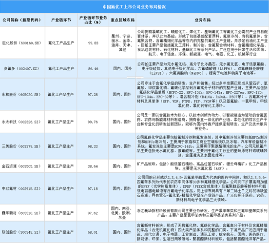The width and height of the screenshot is (270, 245).
Task: Click 巍华新材 region cell 国内、南亚、北美、欧洲、东亚
Action: click(122, 213)
